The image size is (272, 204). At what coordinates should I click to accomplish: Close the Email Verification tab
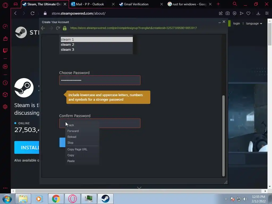[x=161, y=4]
